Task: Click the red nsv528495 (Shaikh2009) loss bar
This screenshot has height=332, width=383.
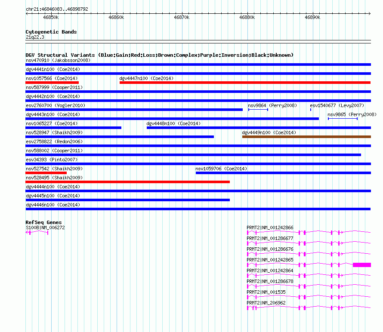Action: coord(127,182)
